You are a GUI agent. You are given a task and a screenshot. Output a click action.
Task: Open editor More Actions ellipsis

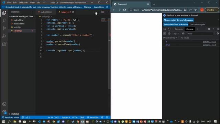tap(107, 12)
